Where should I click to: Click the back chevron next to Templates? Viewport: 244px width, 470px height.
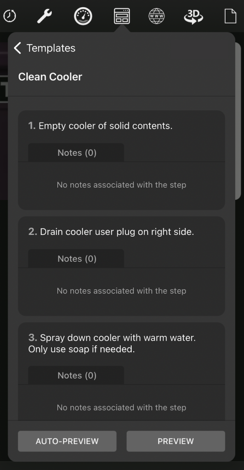pyautogui.click(x=17, y=48)
